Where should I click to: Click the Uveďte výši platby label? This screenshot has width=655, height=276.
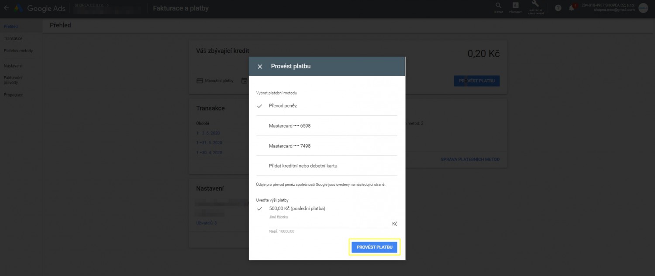[272, 200]
